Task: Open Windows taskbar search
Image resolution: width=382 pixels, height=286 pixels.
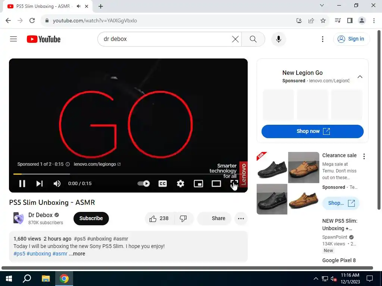Action: coord(27,279)
